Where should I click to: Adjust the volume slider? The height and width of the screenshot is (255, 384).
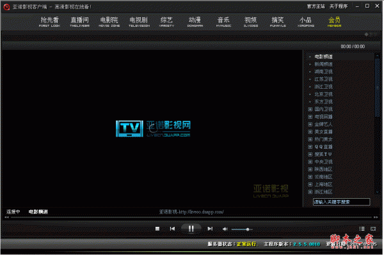[242, 229]
